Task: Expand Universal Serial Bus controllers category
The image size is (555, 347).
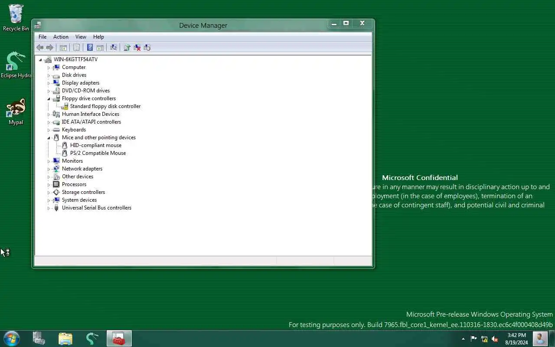Action: pyautogui.click(x=49, y=208)
